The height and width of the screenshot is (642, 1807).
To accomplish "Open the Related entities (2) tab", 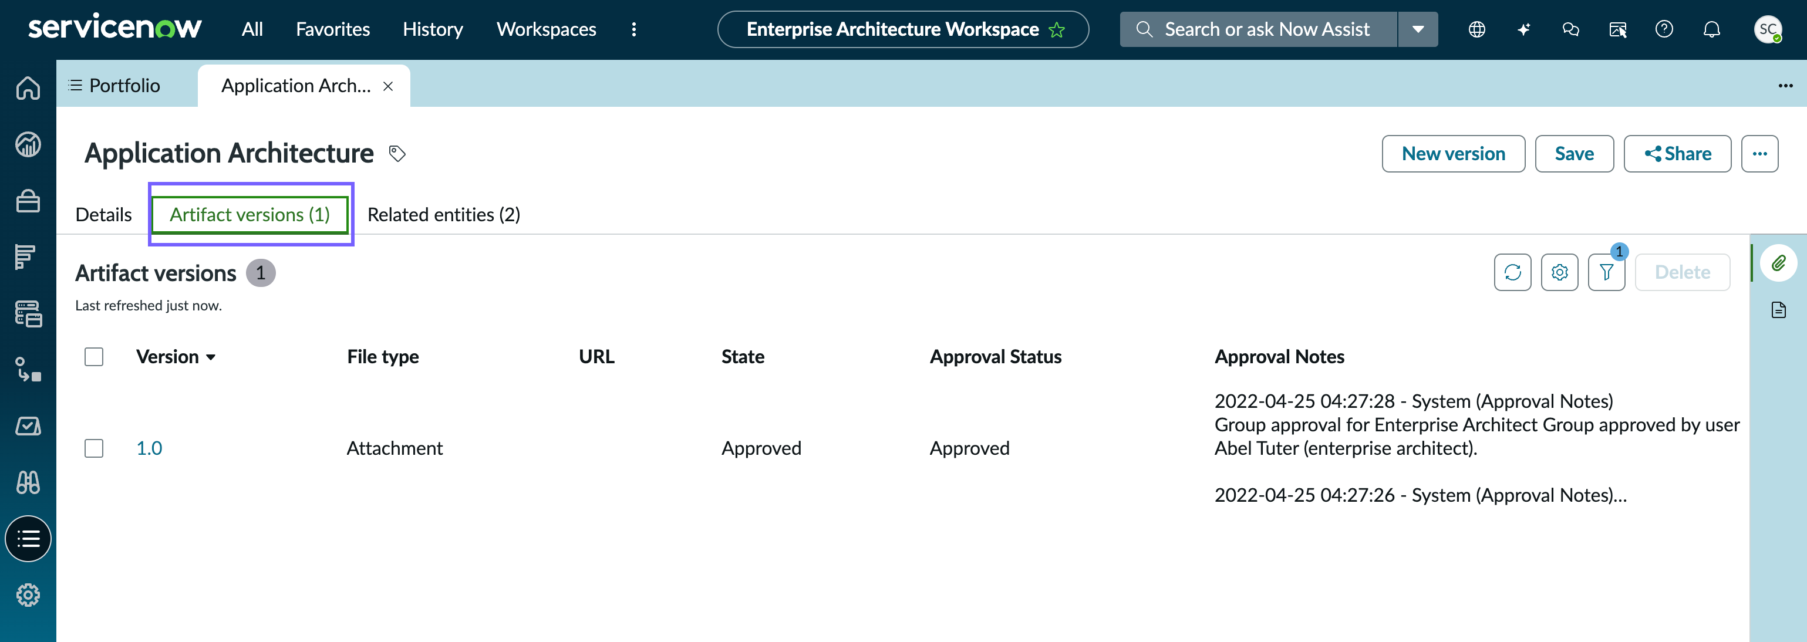I will pyautogui.click(x=443, y=214).
